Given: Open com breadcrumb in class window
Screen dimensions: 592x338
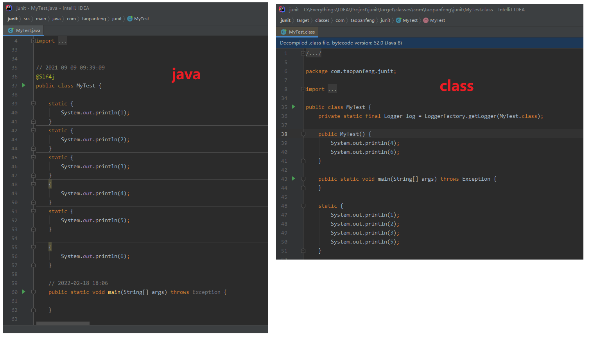Looking at the screenshot, I should point(340,20).
